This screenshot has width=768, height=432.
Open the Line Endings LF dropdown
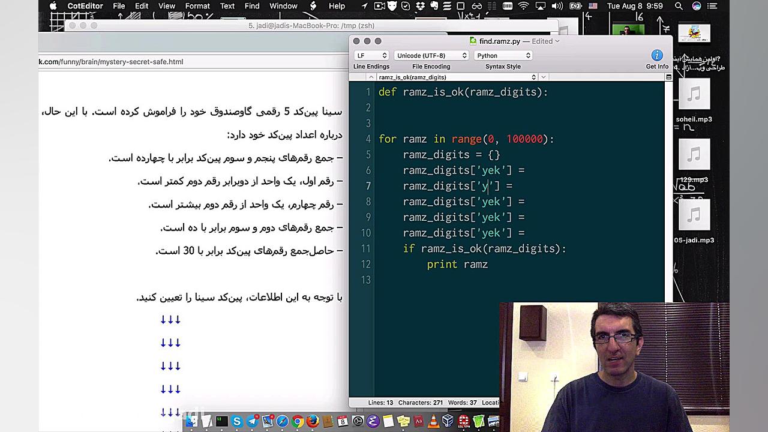point(371,55)
